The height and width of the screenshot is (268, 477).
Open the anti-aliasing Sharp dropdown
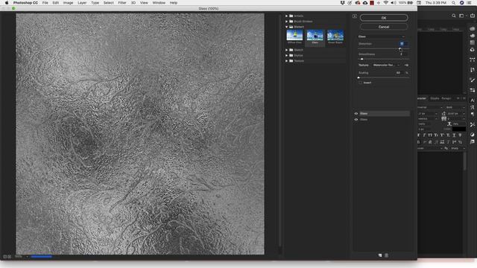(458, 148)
